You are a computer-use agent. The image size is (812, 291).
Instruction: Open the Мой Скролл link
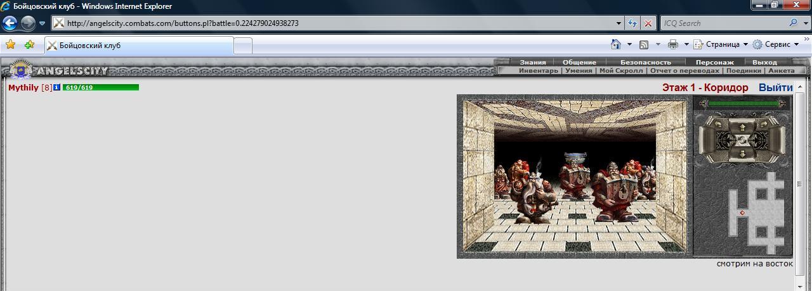(620, 70)
